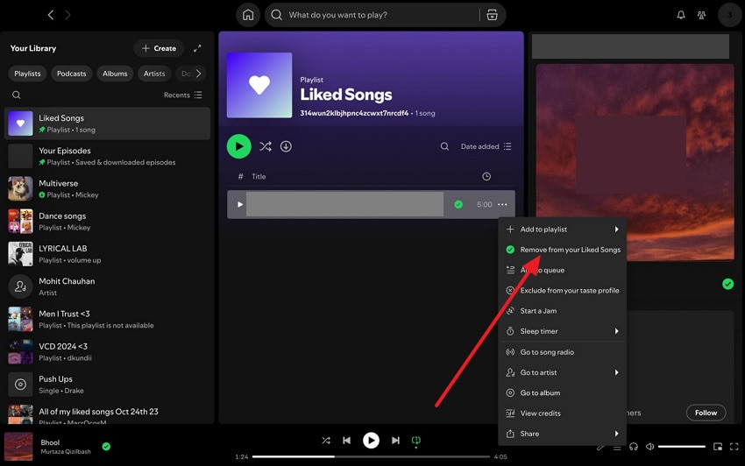Toggle repeat mode in player bar
745x466 pixels.
click(416, 441)
